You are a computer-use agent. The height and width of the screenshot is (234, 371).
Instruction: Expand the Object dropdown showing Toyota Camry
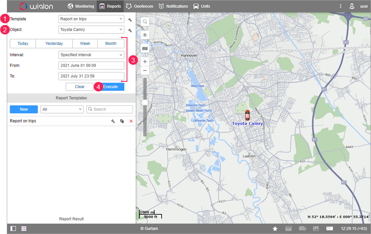point(91,29)
